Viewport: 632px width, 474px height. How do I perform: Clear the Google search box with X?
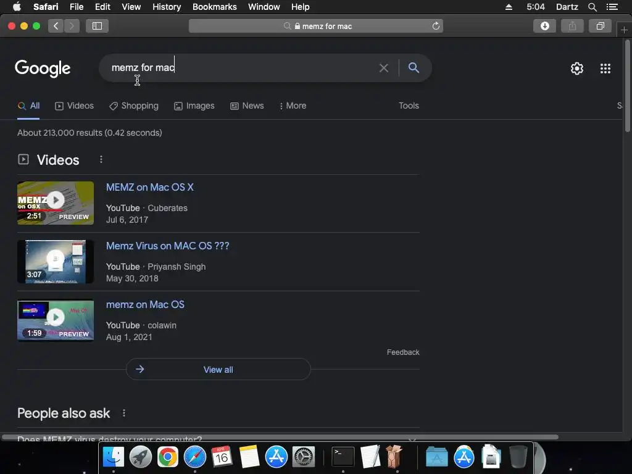coord(384,68)
